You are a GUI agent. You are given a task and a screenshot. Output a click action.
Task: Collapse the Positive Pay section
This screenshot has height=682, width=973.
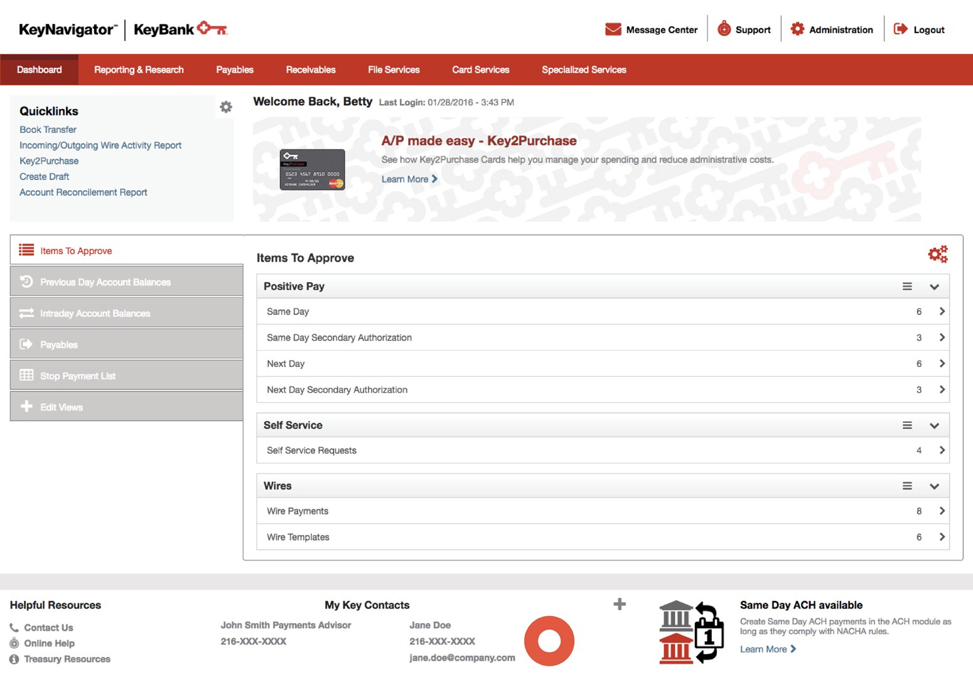click(x=934, y=287)
